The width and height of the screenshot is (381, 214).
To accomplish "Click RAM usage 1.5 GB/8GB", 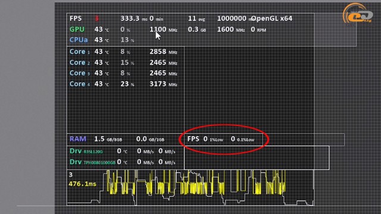I will [x=108, y=139].
